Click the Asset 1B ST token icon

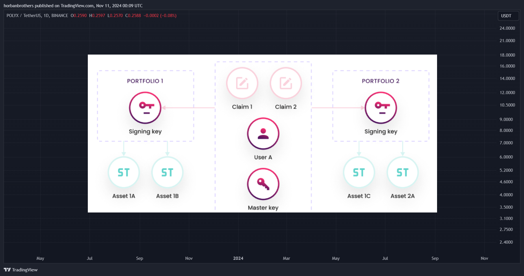(x=167, y=172)
